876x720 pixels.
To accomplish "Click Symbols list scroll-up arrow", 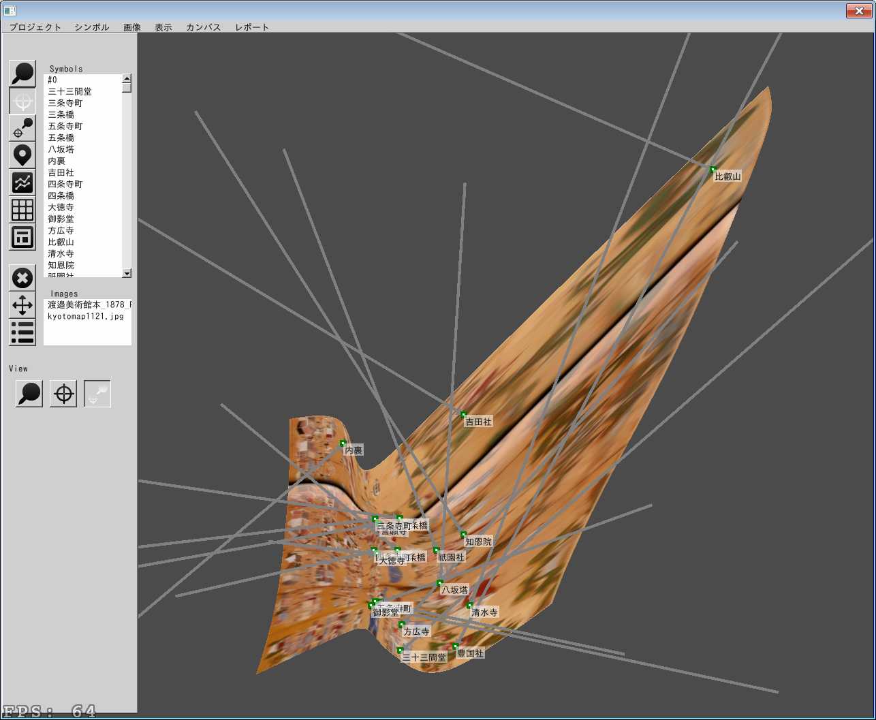I will pos(127,78).
